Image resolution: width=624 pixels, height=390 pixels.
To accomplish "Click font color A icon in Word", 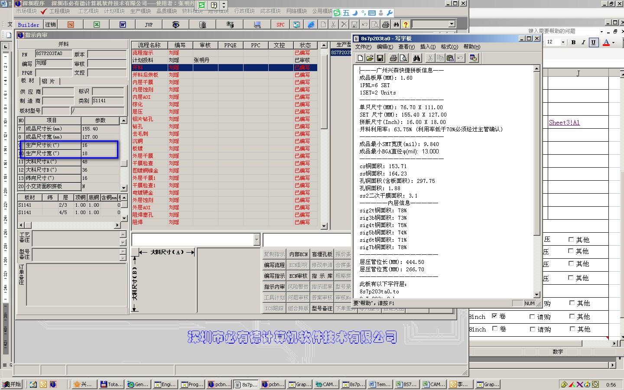I will coord(606,42).
